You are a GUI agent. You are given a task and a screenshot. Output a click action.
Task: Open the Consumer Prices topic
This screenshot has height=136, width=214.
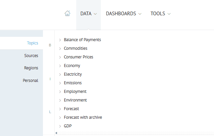click(x=79, y=57)
